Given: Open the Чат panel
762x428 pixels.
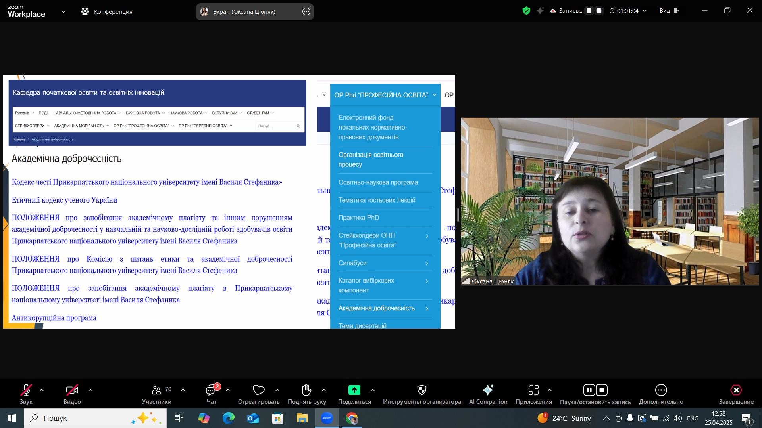Looking at the screenshot, I should pos(212,394).
